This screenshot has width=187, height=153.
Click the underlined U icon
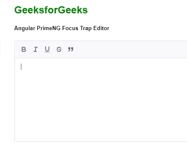[x=47, y=49]
